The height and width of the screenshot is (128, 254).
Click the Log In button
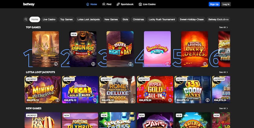226,4
